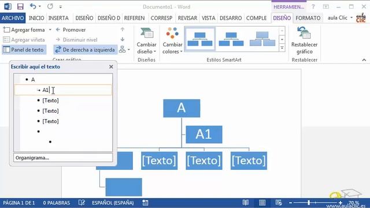Click PÁGINA 1 DE 1 in status bar
The width and height of the screenshot is (370, 208).
pos(19,203)
